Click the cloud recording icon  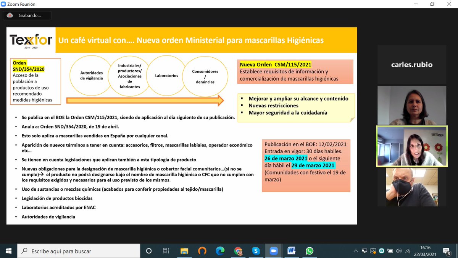pyautogui.click(x=10, y=15)
